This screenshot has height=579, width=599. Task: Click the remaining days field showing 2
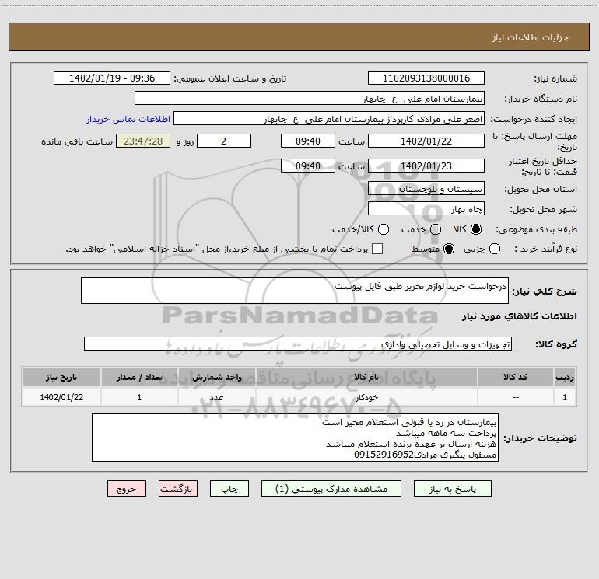click(x=224, y=141)
